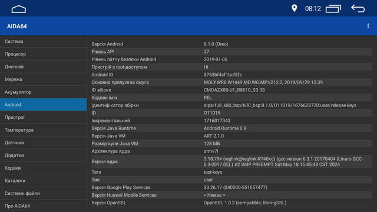Select the Ідентифікатор збірки label

pos(115,105)
